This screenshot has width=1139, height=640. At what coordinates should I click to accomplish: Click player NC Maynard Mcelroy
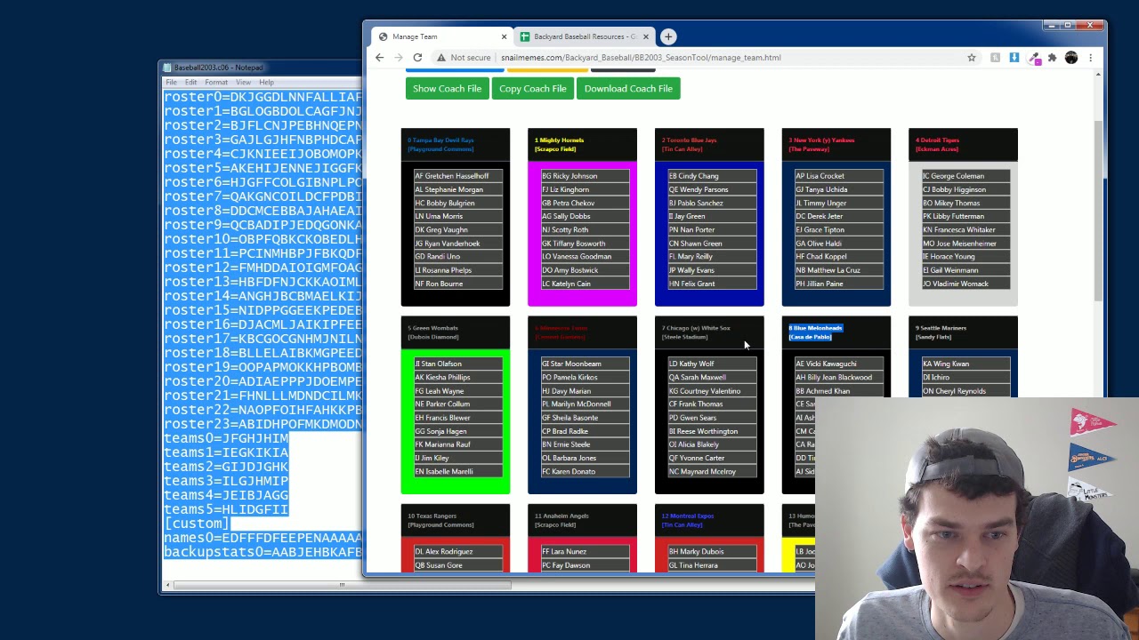[712, 471]
